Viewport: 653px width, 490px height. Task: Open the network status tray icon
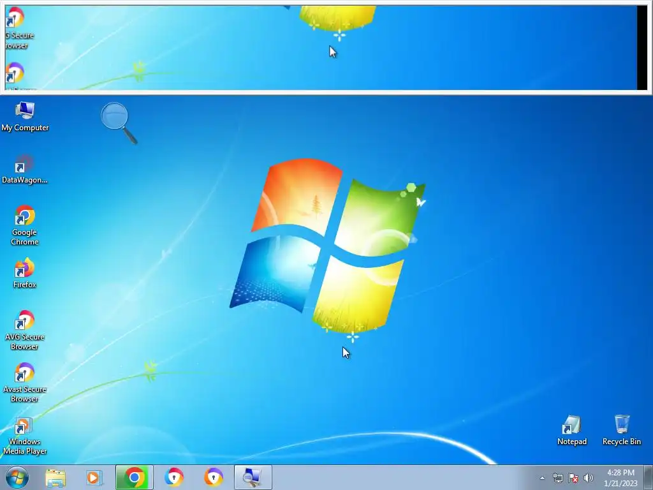(557, 478)
